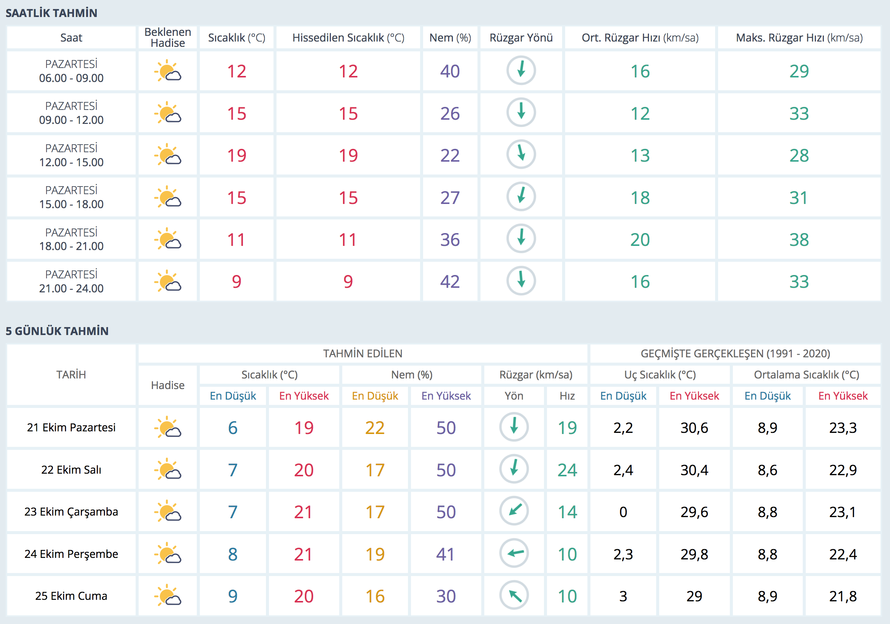Click the SAATLİK TAHMİN heading
Viewport: 890px width, 624px height.
51,13
